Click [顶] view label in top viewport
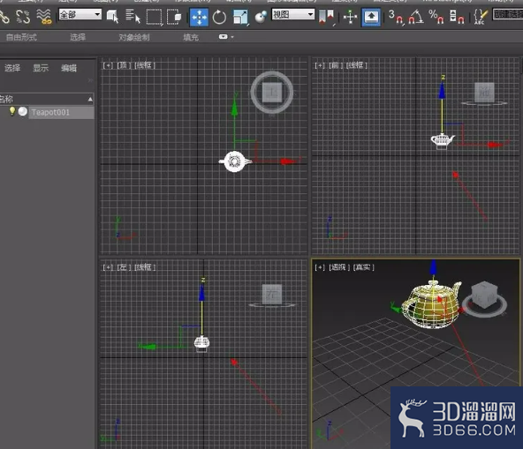The height and width of the screenshot is (449, 523). pyautogui.click(x=124, y=65)
